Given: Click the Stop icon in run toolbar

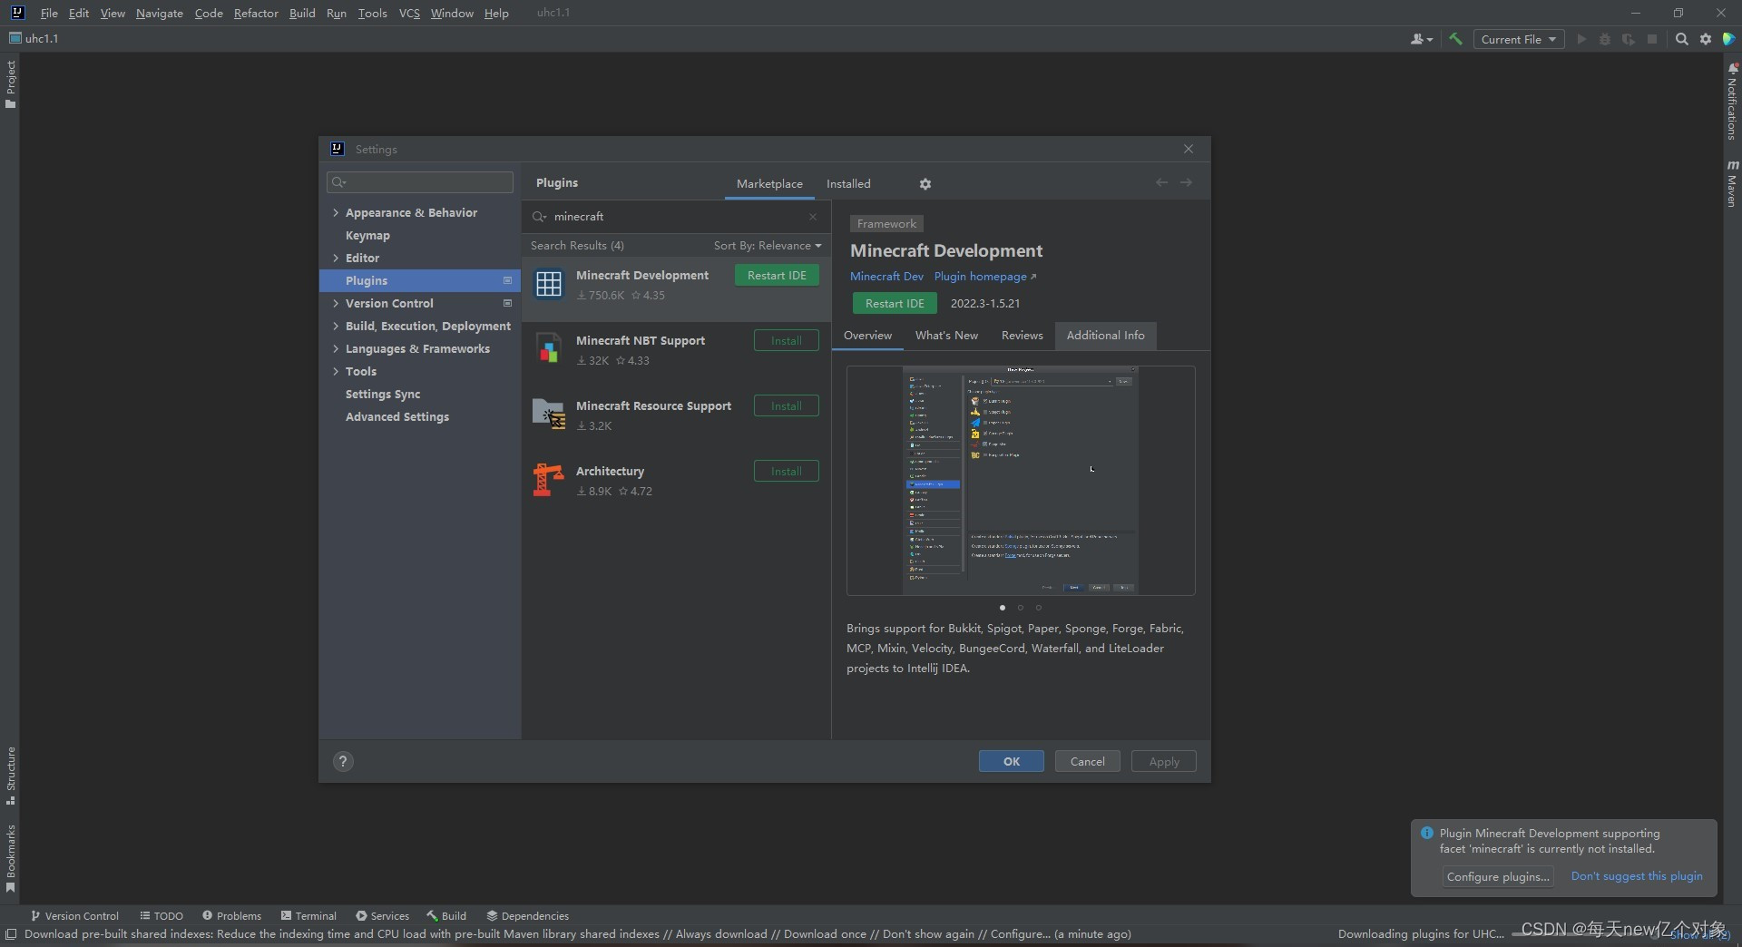Looking at the screenshot, I should tap(1652, 39).
